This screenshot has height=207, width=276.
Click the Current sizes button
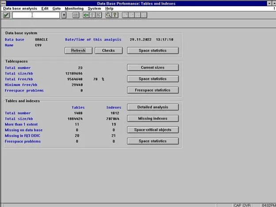pos(153,68)
